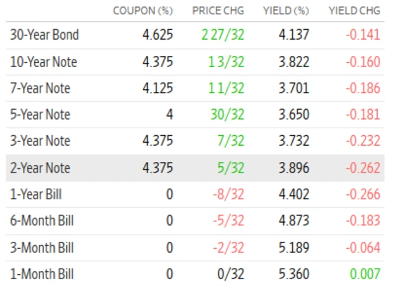Click the 30-Year Bond yield value 4.137
This screenshot has width=397, height=286.
(x=294, y=35)
